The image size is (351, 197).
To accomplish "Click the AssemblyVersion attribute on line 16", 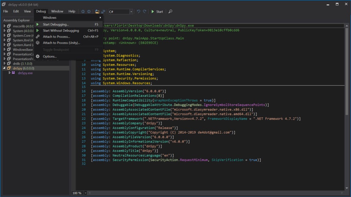I will point(128,91).
